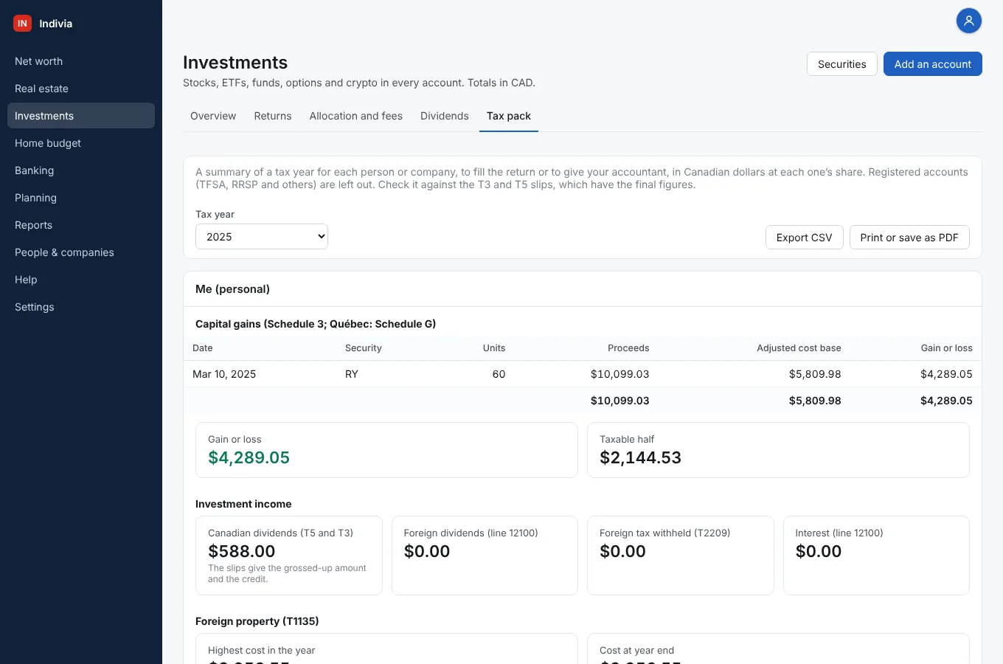Click the Indivia red logo icon
Viewport: 1003px width, 664px height.
point(22,24)
